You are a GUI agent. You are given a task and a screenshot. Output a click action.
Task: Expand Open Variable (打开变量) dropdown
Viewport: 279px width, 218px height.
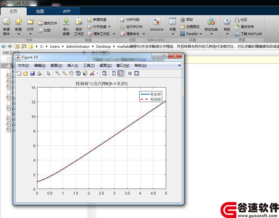[x=109, y=27]
